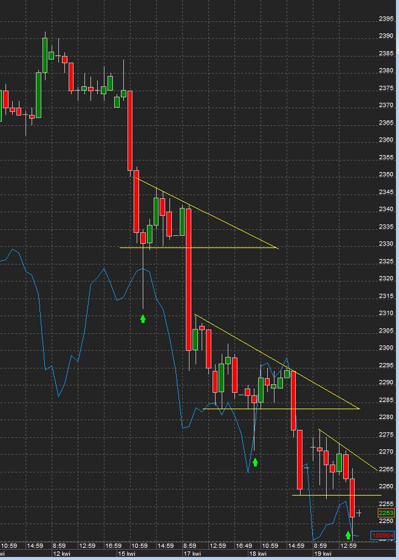Click the 16:49 time axis label
399x560 pixels.
(244, 546)
